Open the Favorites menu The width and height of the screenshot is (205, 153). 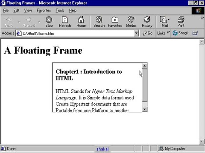44,11
